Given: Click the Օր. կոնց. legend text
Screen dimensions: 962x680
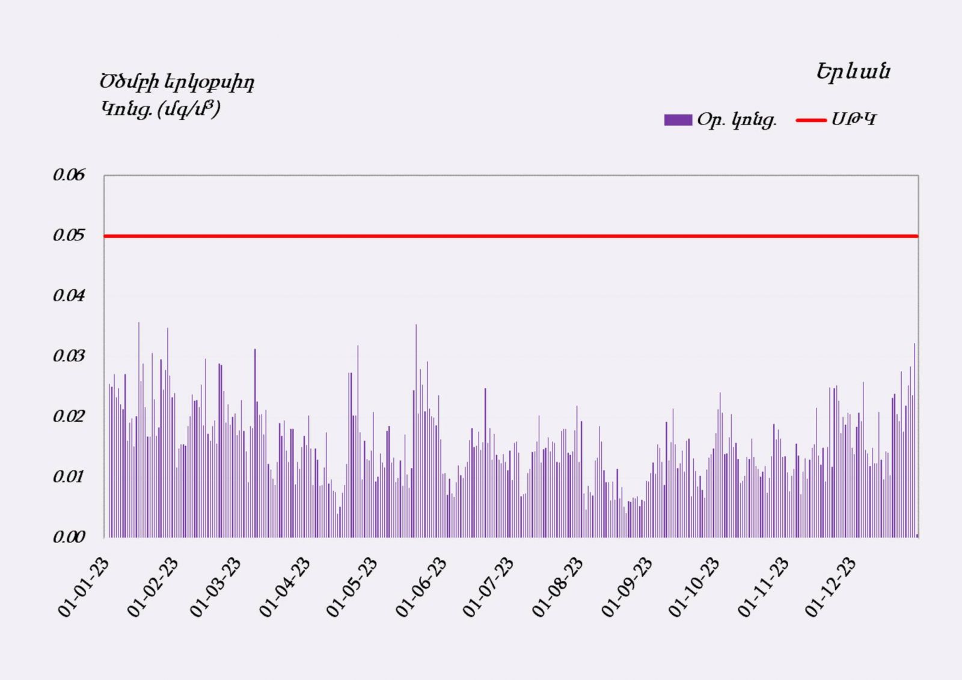Looking at the screenshot, I should 737,120.
